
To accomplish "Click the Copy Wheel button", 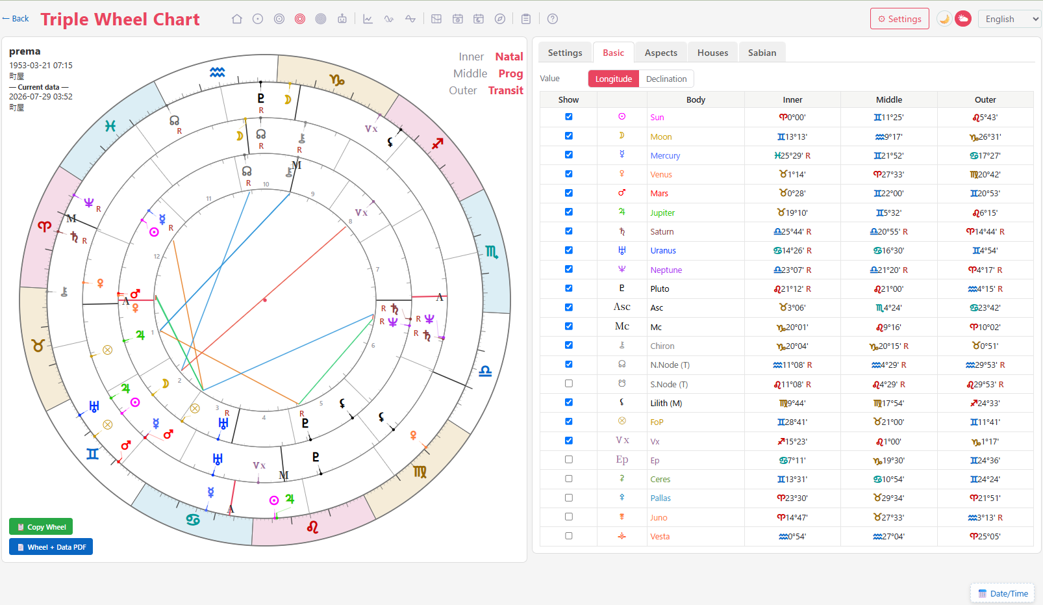I will (41, 527).
